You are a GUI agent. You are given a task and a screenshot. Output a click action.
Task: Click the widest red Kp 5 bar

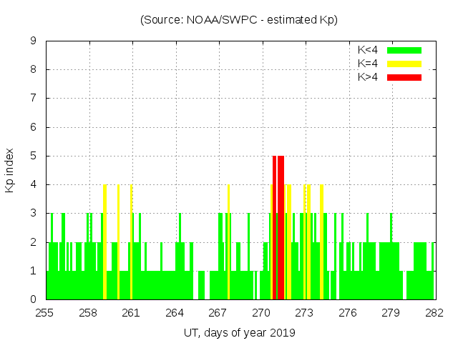(281, 227)
